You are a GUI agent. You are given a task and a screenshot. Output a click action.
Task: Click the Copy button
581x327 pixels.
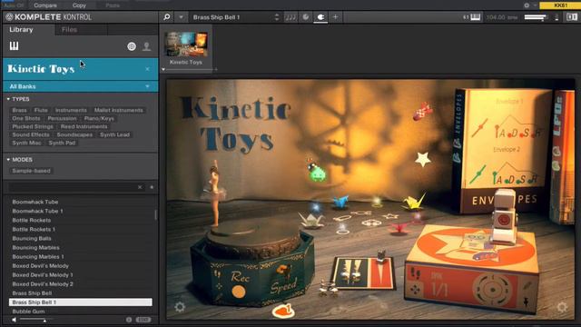(x=79, y=5)
